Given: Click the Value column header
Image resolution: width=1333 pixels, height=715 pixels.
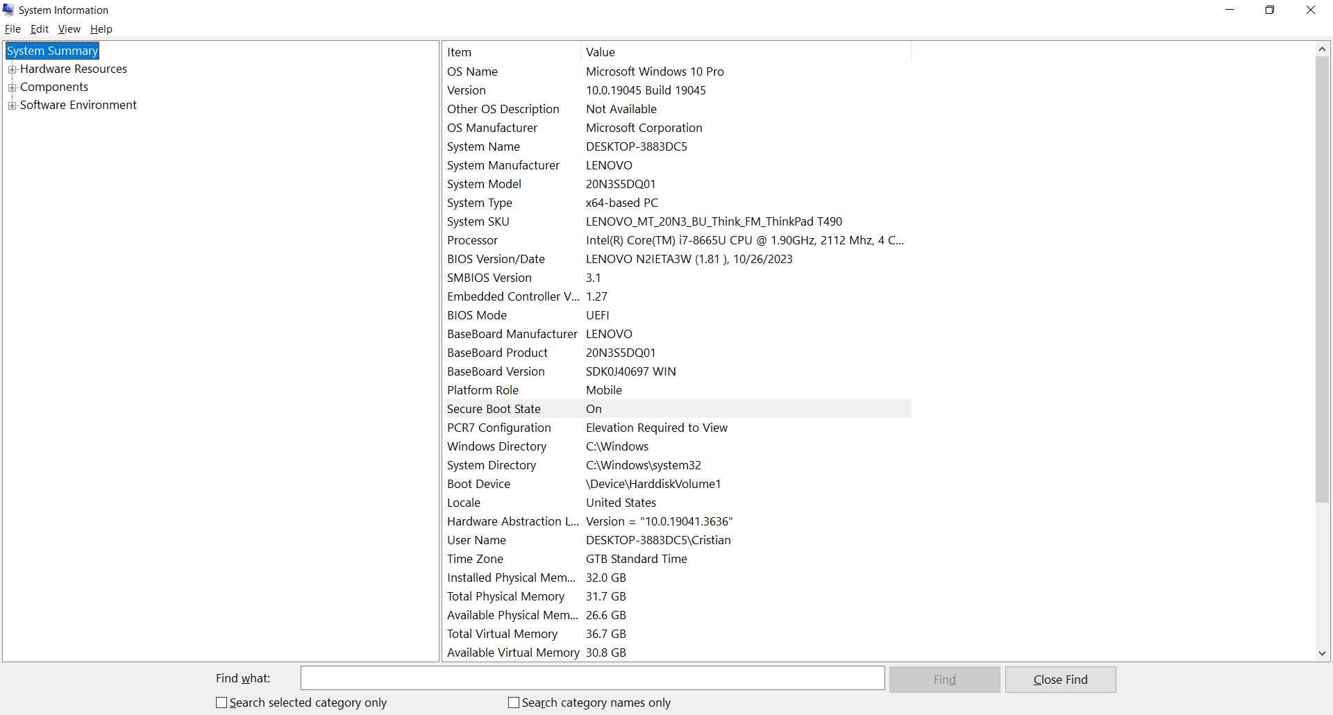Looking at the screenshot, I should 746,52.
